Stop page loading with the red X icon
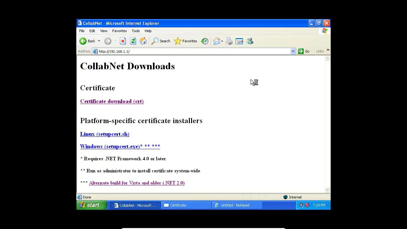This screenshot has height=229, width=407. (x=123, y=41)
